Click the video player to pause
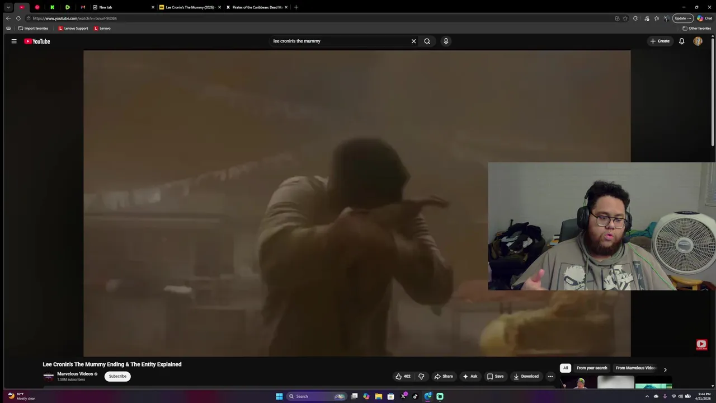Screen dimensions: 716x403 (x=357, y=203)
